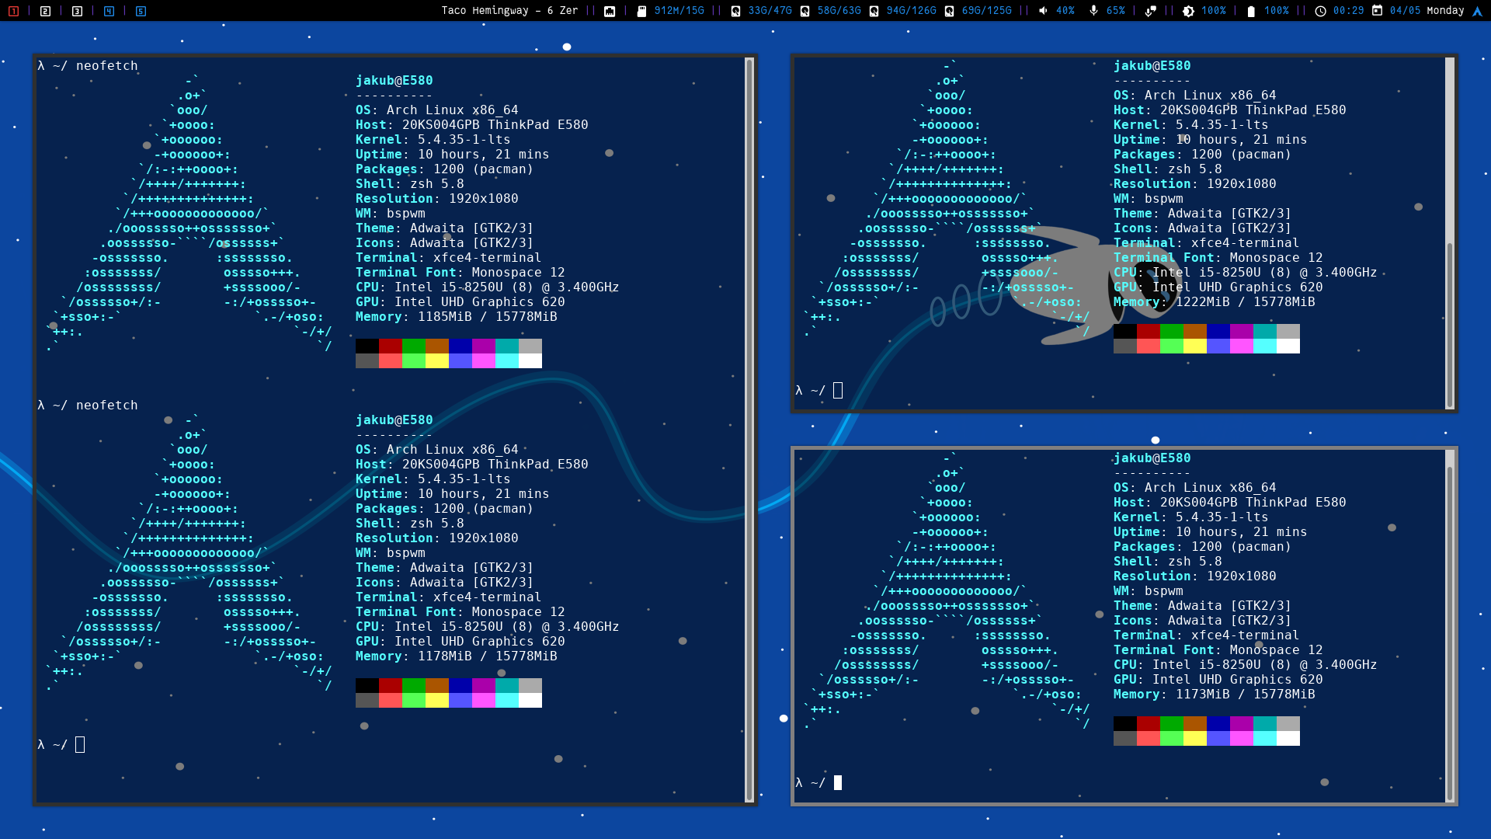Click the green swatch in the top-right terminal's palette

[1172, 331]
